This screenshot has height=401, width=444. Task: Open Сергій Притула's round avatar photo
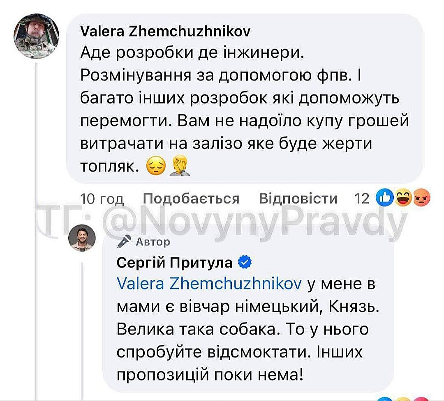82,238
